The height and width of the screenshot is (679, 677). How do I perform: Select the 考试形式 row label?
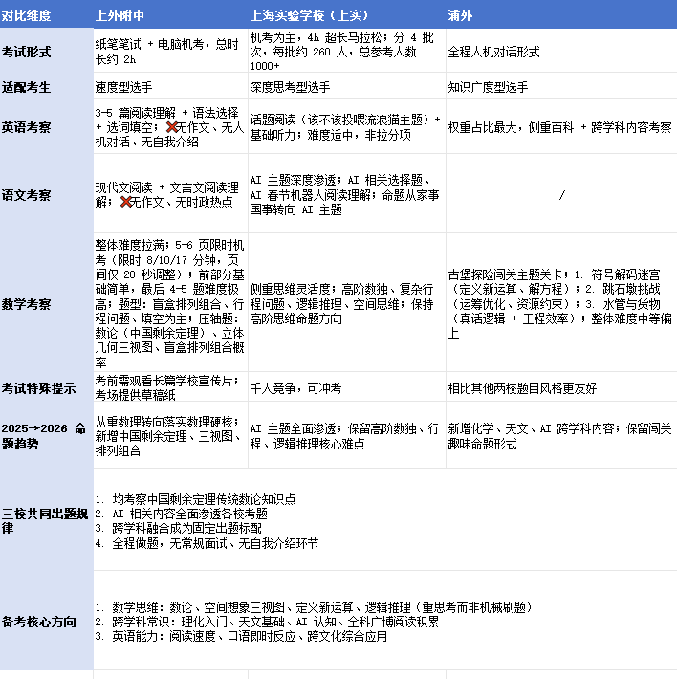pos(46,51)
